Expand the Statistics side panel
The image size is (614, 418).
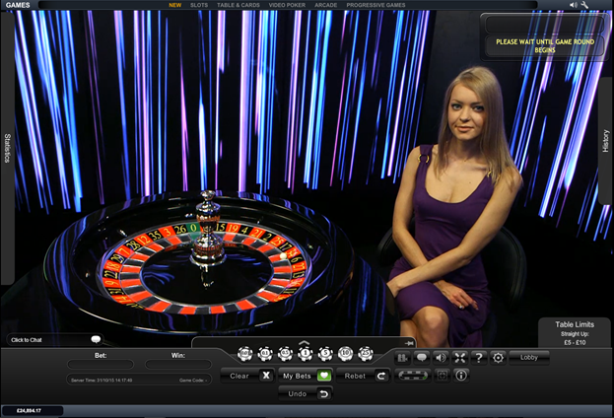(x=7, y=148)
